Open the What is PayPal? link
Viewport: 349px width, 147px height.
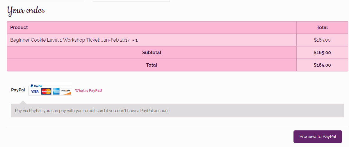tap(89, 91)
